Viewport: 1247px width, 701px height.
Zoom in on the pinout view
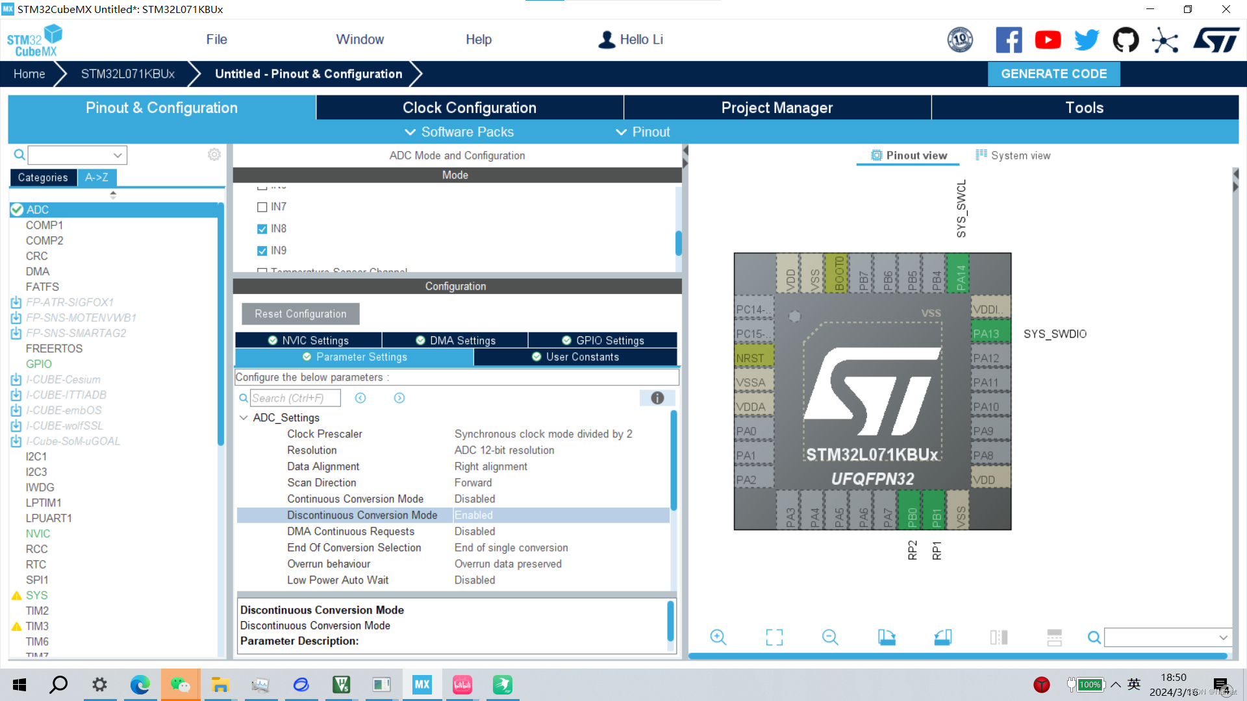[x=718, y=637]
